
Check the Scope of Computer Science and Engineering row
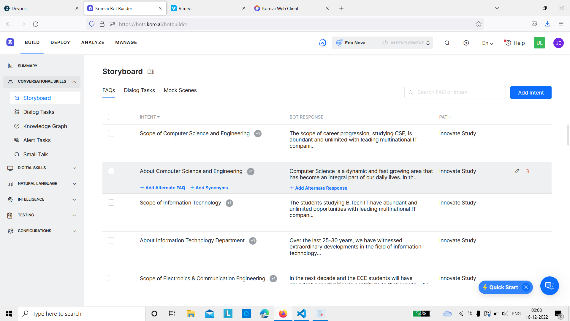click(111, 133)
